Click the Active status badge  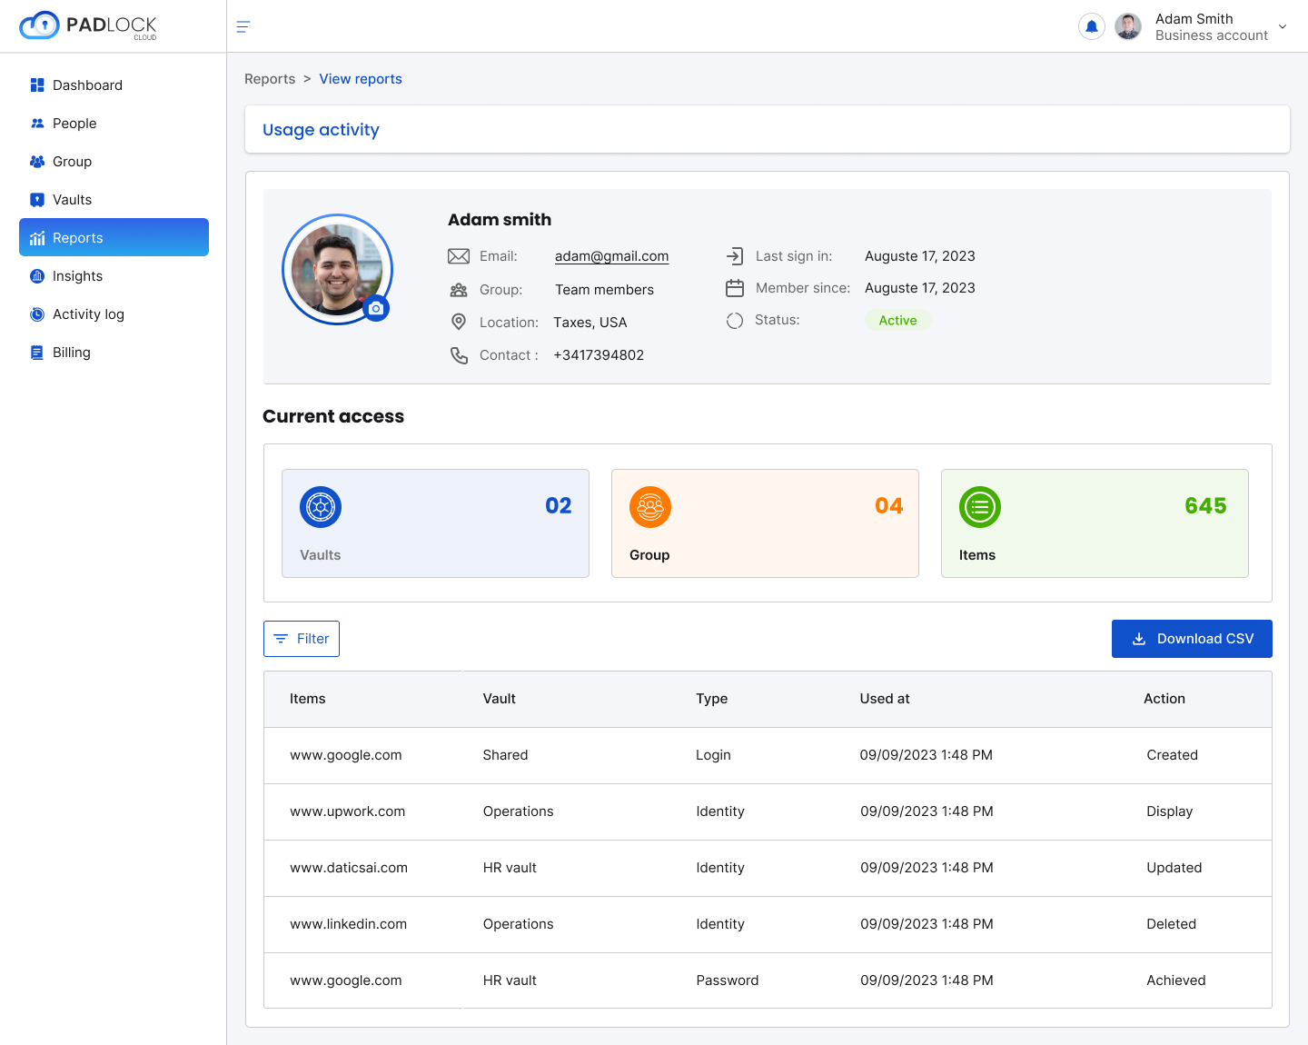click(897, 321)
